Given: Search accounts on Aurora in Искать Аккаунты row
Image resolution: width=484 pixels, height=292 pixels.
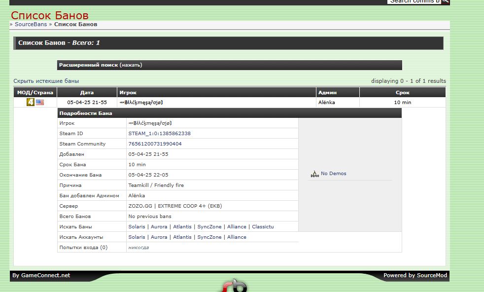Looking at the screenshot, I should click(x=159, y=237).
